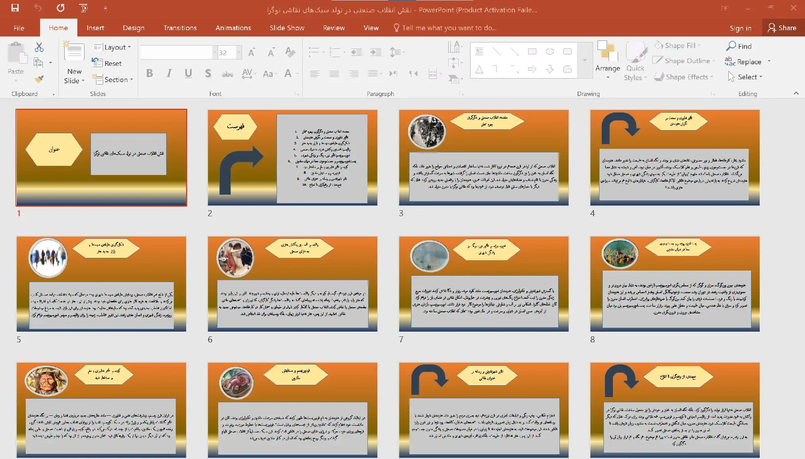Image resolution: width=805 pixels, height=459 pixels.
Task: Open the Arrange dropdown
Action: 607,60
